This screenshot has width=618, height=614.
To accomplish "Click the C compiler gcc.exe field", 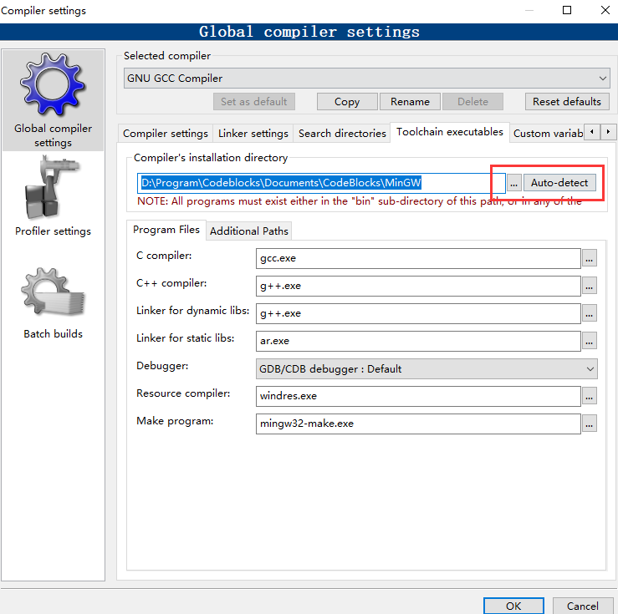I will click(418, 258).
